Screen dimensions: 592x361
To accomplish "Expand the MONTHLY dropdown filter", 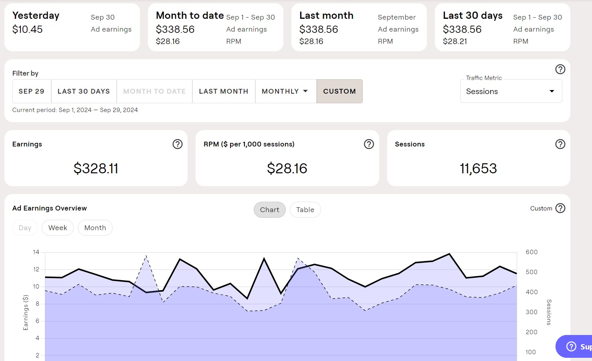I will coord(285,91).
